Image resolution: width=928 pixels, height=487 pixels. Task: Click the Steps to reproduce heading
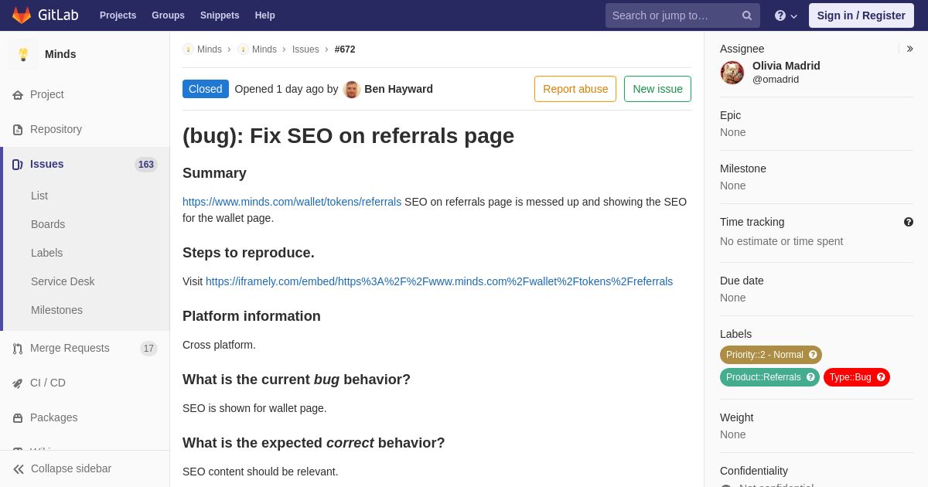pyautogui.click(x=248, y=253)
